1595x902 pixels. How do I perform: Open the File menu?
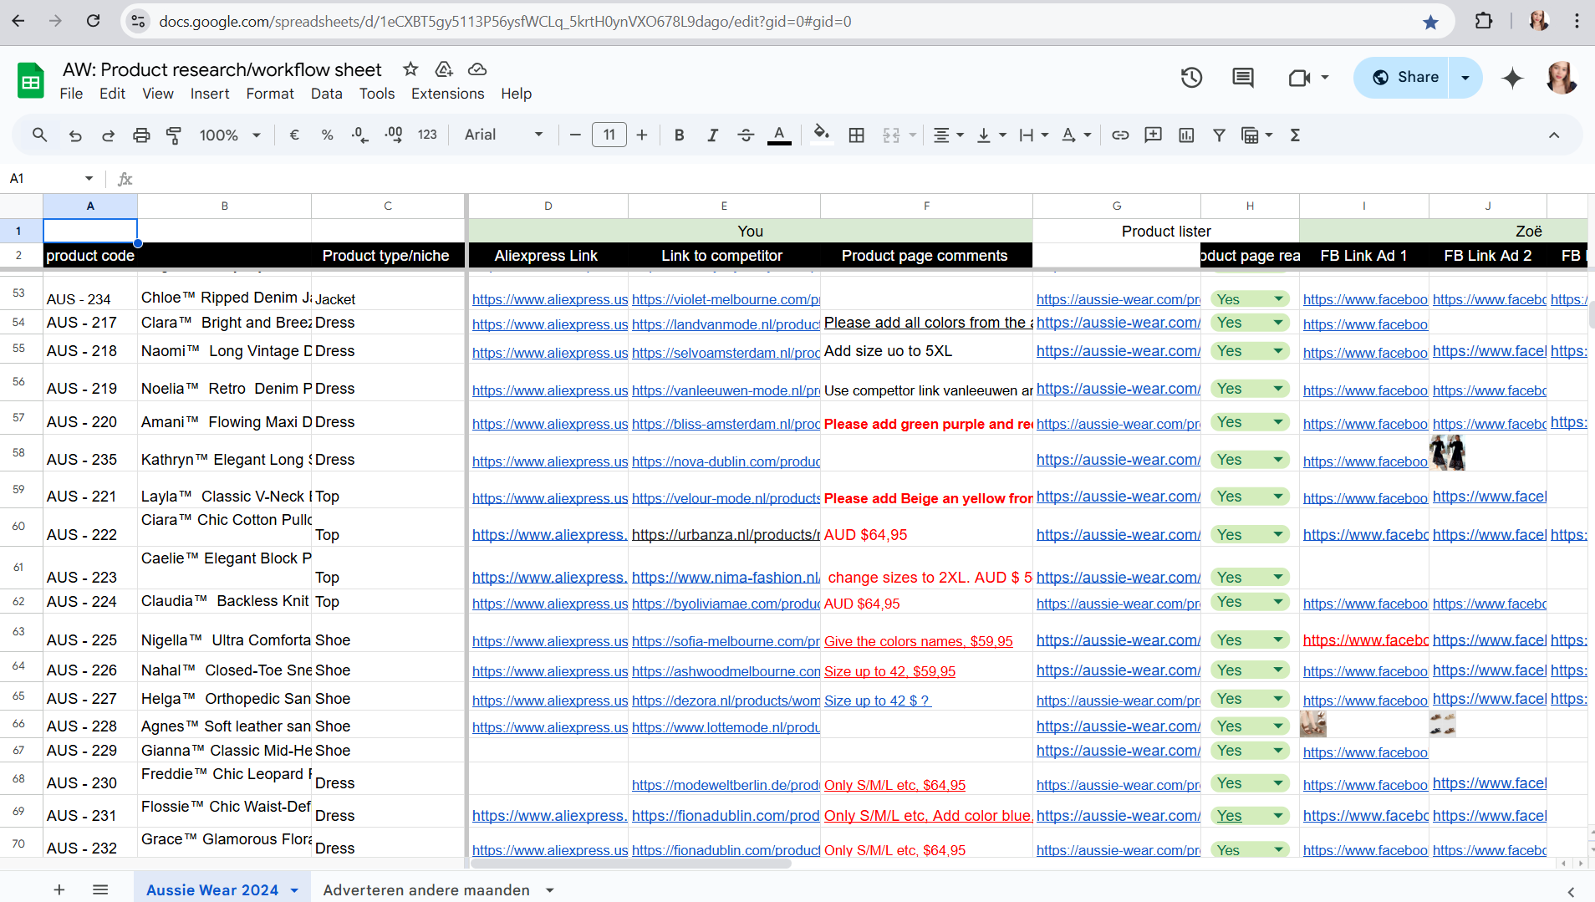[71, 94]
